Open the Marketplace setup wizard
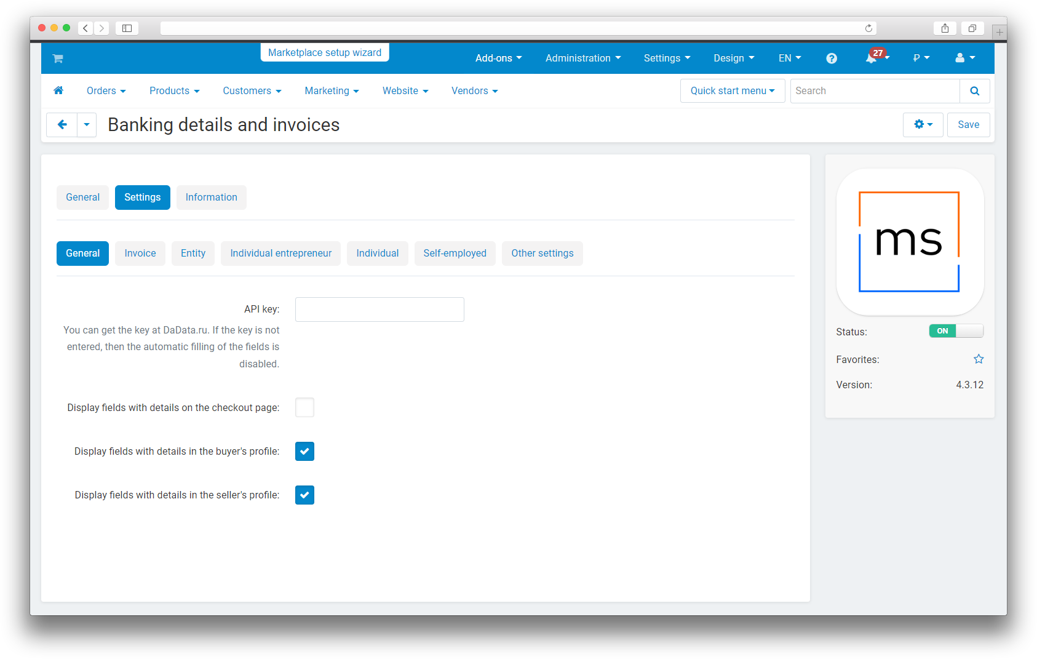Viewport: 1037px width, 659px height. (x=324, y=53)
